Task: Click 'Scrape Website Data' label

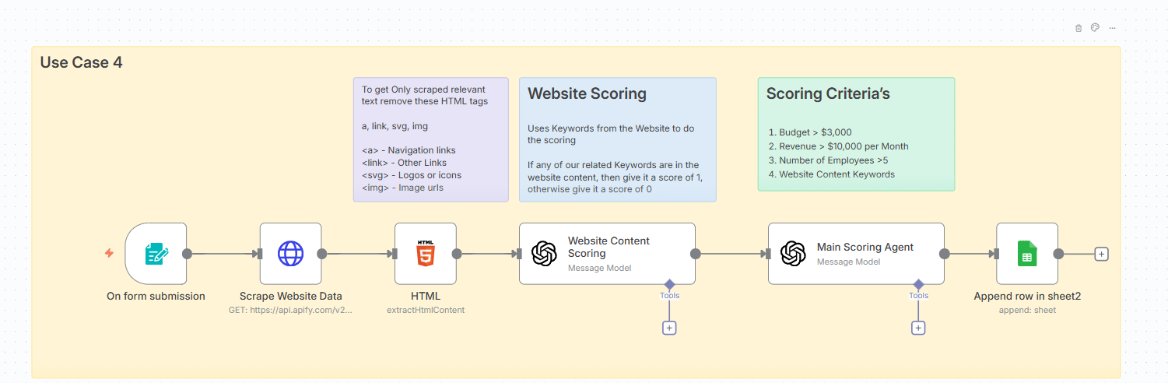Action: point(290,296)
